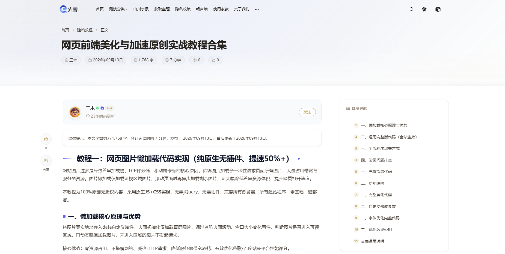Click the 7 分钟 reading time badge
Screen dimensions: 505x254
click(173, 60)
